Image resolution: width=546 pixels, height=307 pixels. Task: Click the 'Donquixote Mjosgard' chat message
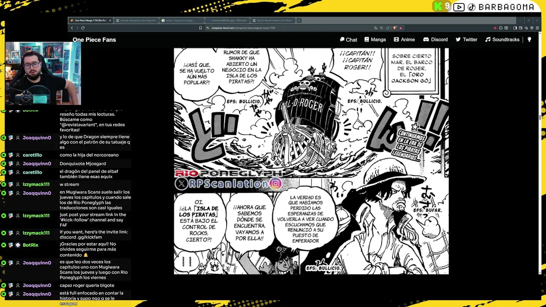pyautogui.click(x=83, y=164)
